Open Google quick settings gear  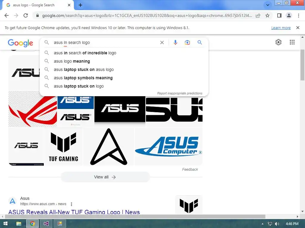(x=278, y=42)
